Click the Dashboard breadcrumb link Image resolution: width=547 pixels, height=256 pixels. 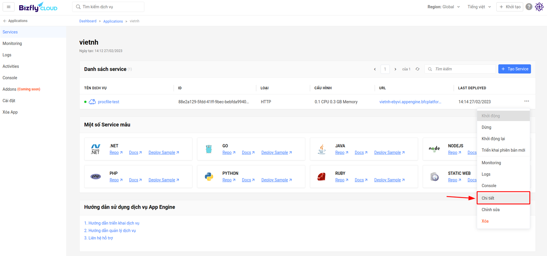pyautogui.click(x=88, y=21)
